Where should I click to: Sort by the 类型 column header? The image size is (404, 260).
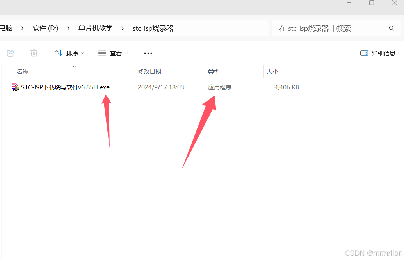click(214, 71)
